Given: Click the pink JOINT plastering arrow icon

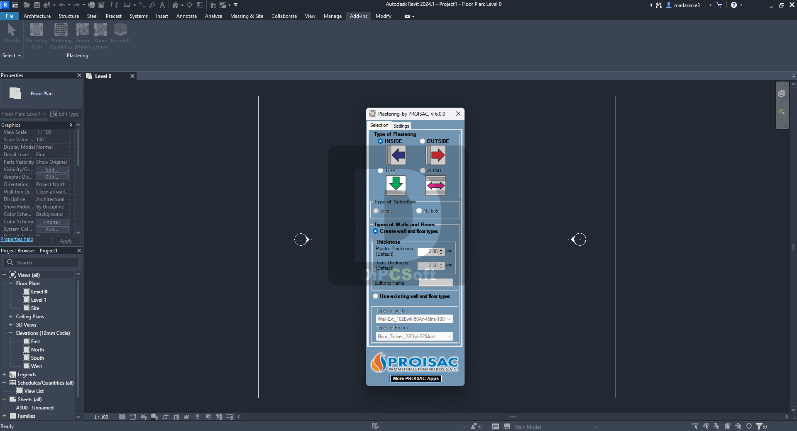Looking at the screenshot, I should [436, 185].
